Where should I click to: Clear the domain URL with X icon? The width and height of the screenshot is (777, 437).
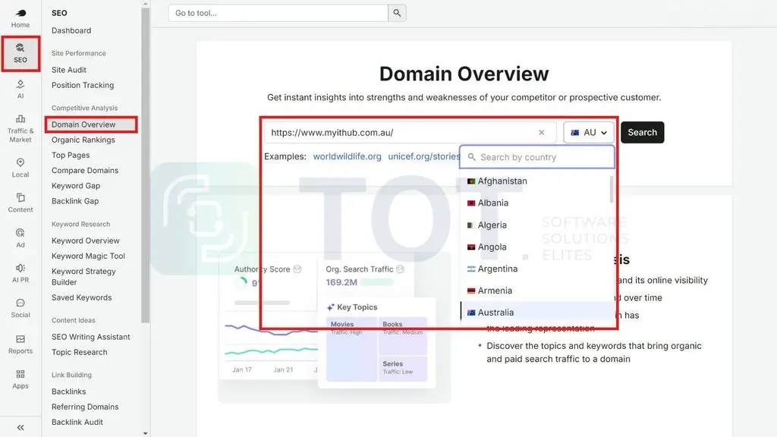pos(541,132)
